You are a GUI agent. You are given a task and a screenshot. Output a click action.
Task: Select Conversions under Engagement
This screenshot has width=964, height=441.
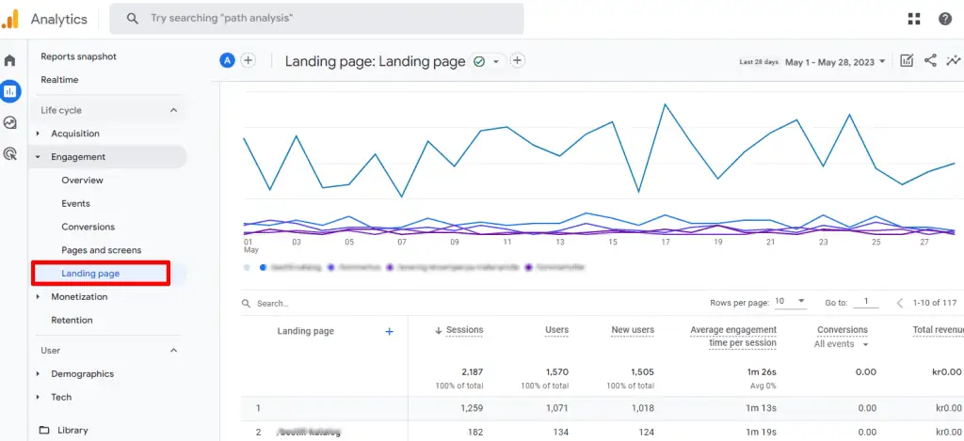click(88, 228)
